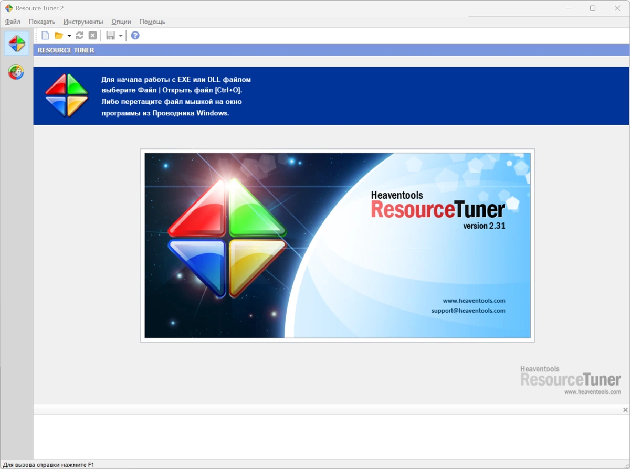630x469 pixels.
Task: Close the Resource Tuner window
Action: tap(617, 8)
